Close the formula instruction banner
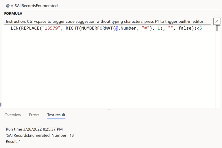 [x=217, y=21]
